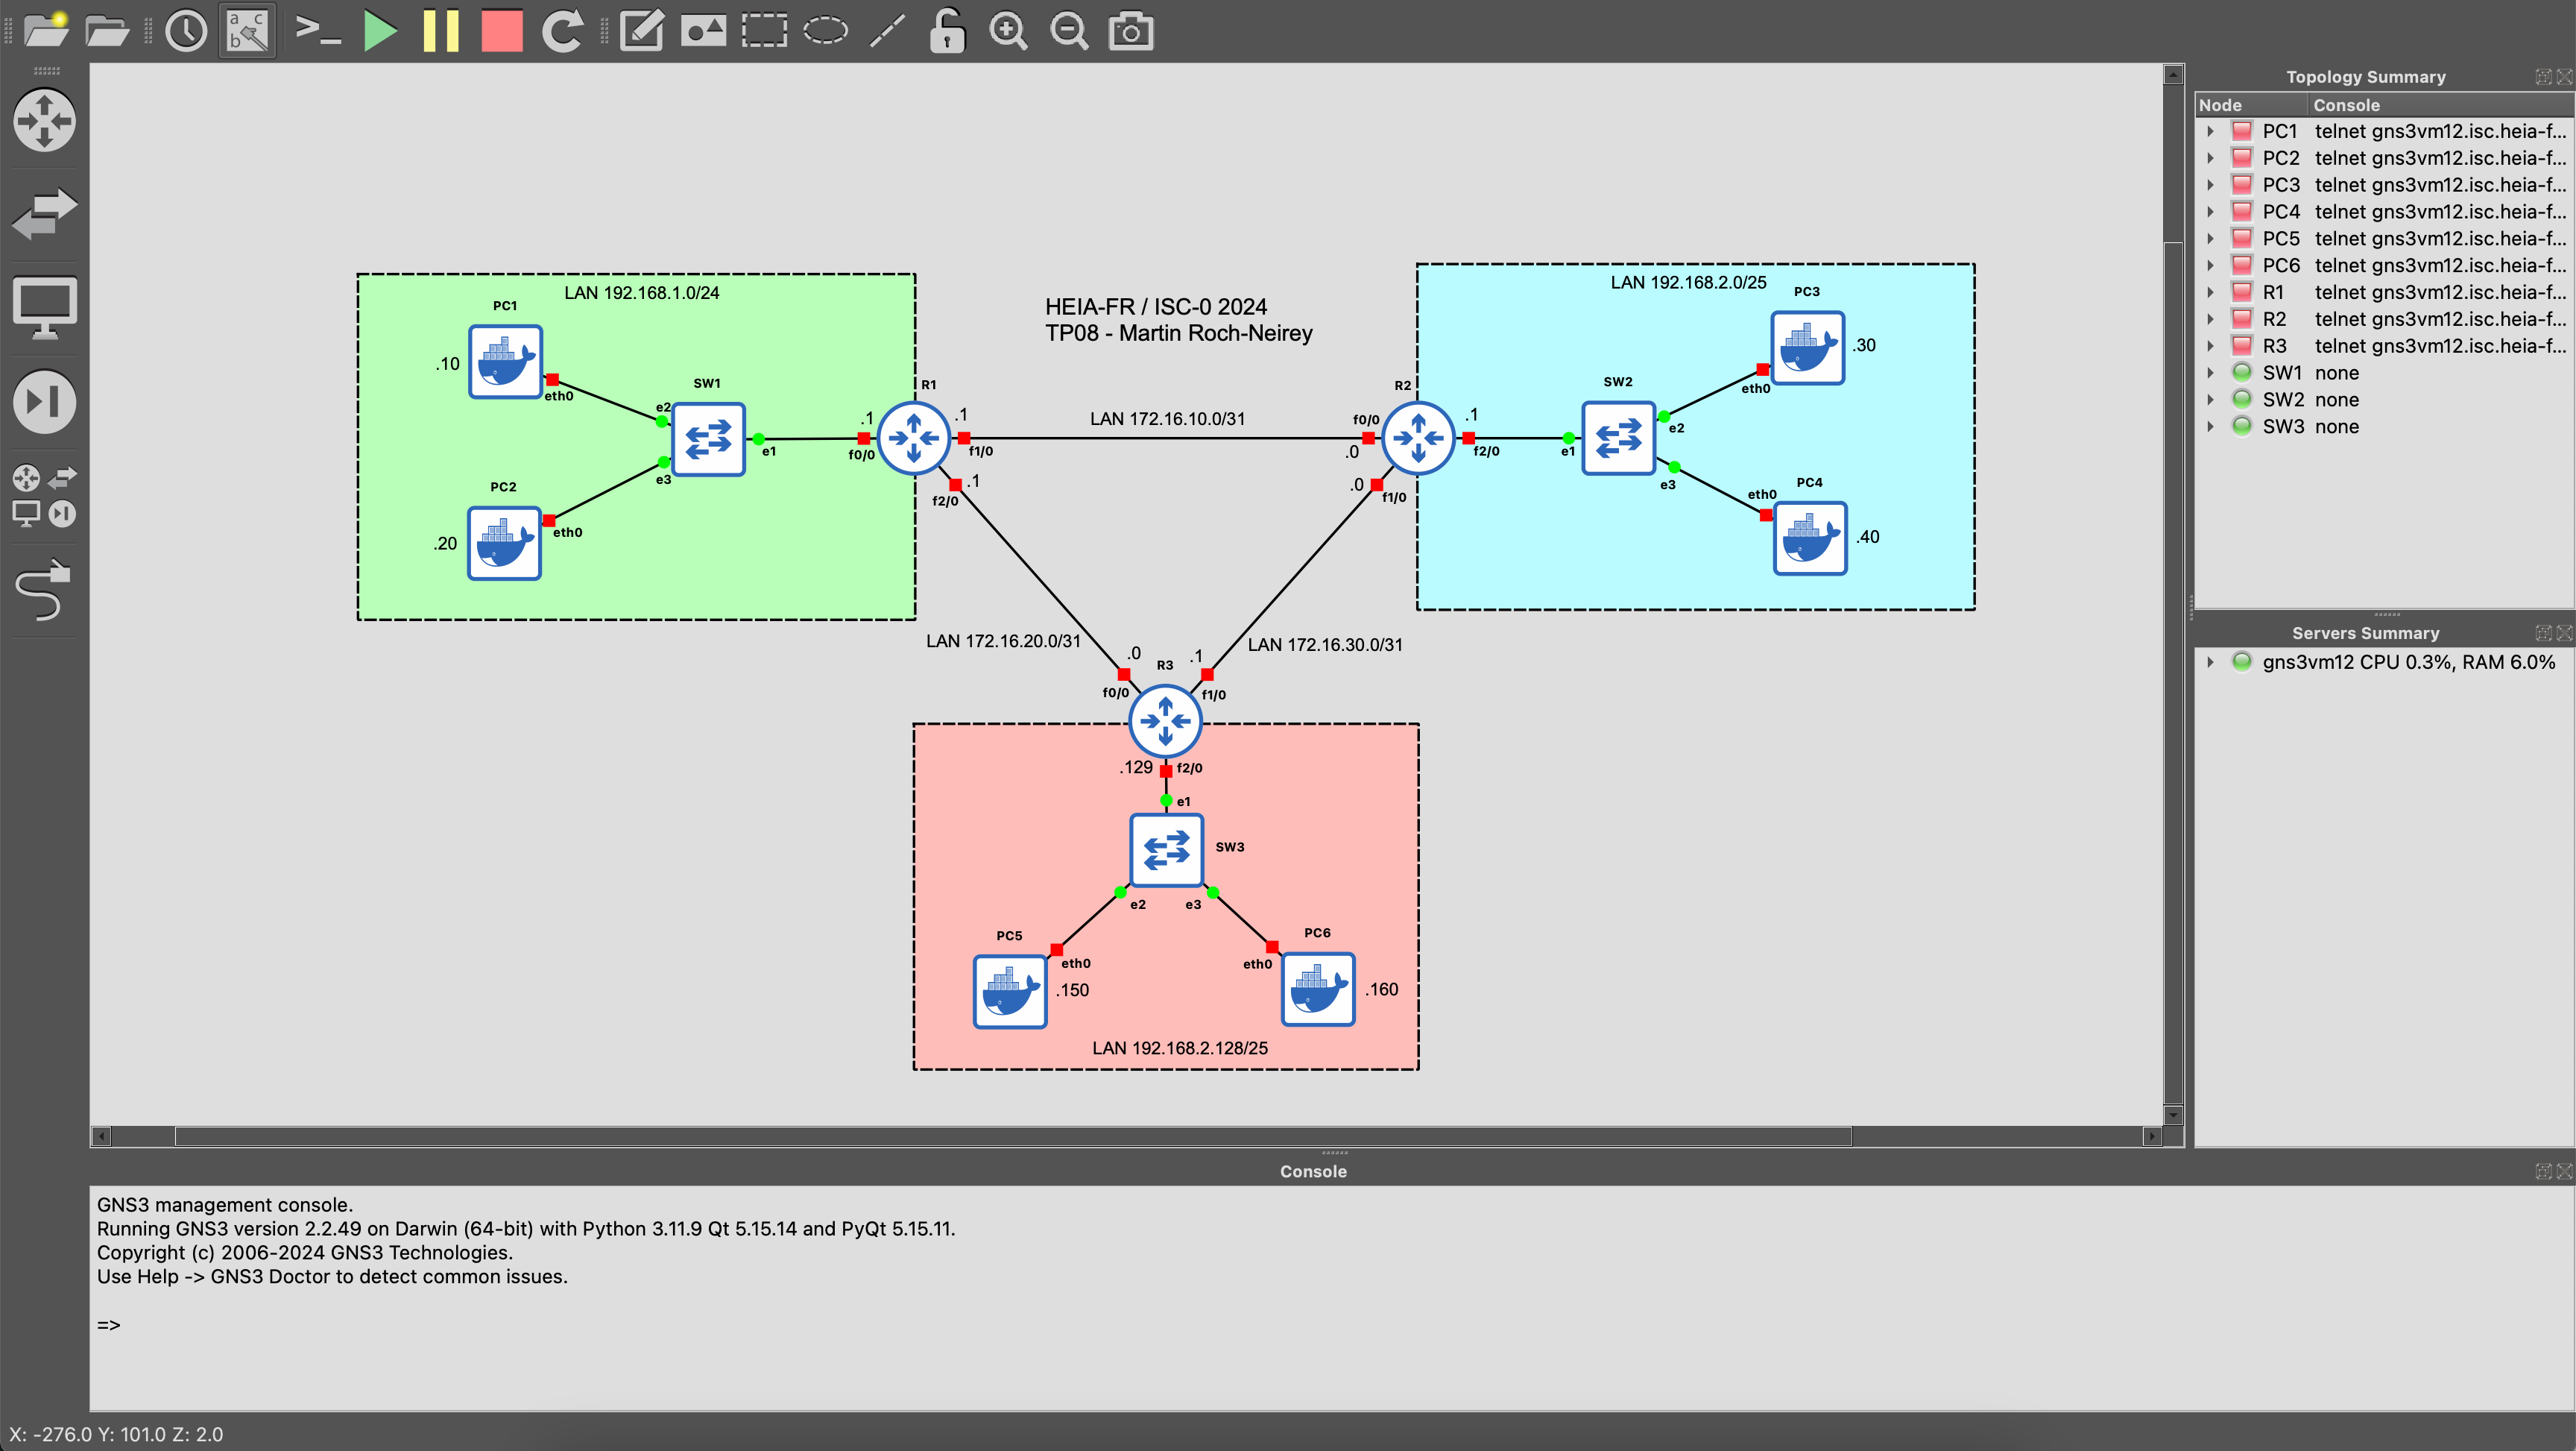Viewport: 2576px width, 1451px height.
Task: Start all nodes with green play button
Action: (x=379, y=30)
